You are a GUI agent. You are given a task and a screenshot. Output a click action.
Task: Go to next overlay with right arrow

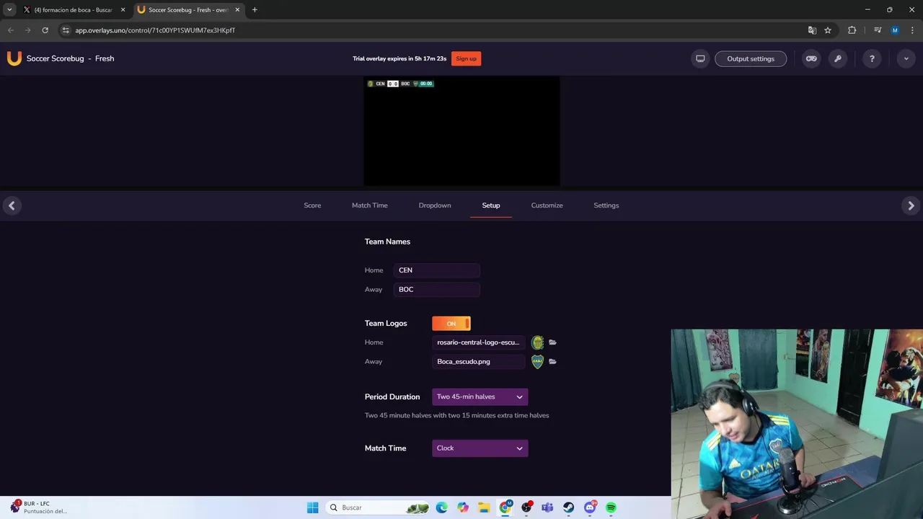(911, 205)
